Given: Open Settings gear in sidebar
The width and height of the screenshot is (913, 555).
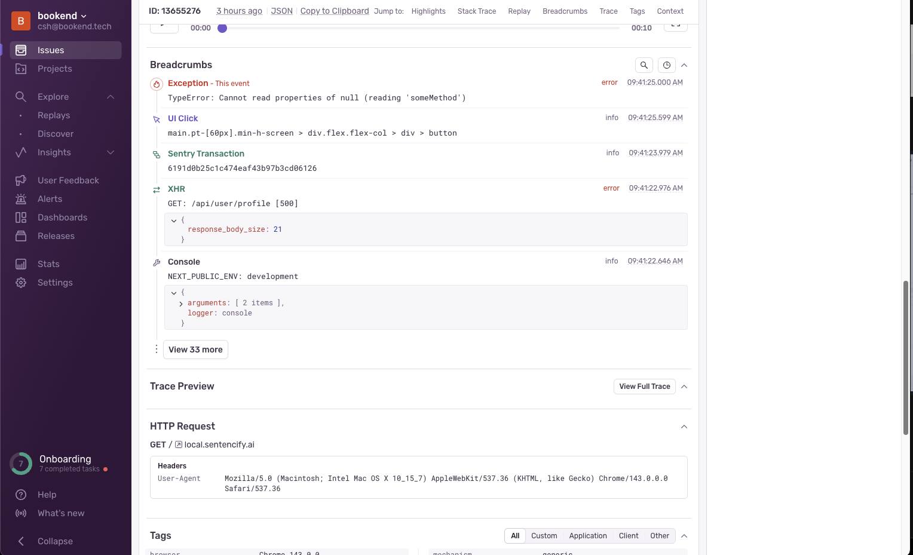Looking at the screenshot, I should [x=54, y=283].
